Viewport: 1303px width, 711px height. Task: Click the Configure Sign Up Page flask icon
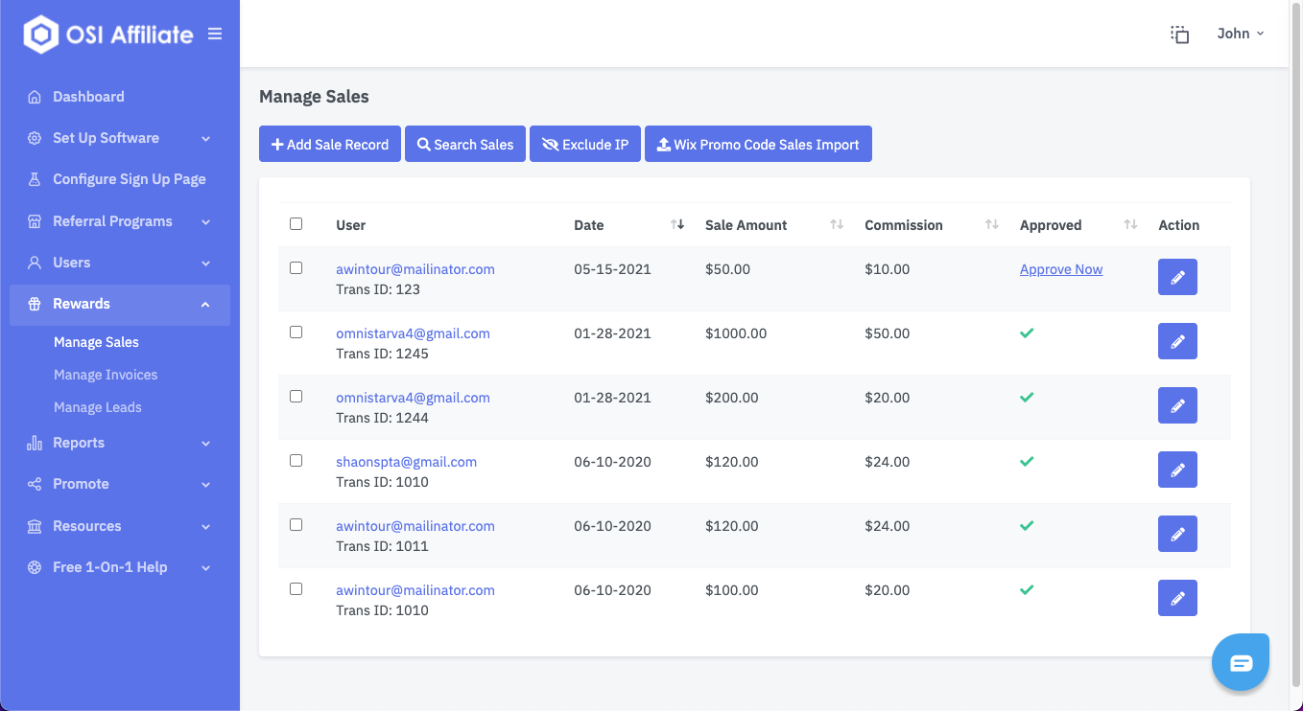(x=35, y=179)
